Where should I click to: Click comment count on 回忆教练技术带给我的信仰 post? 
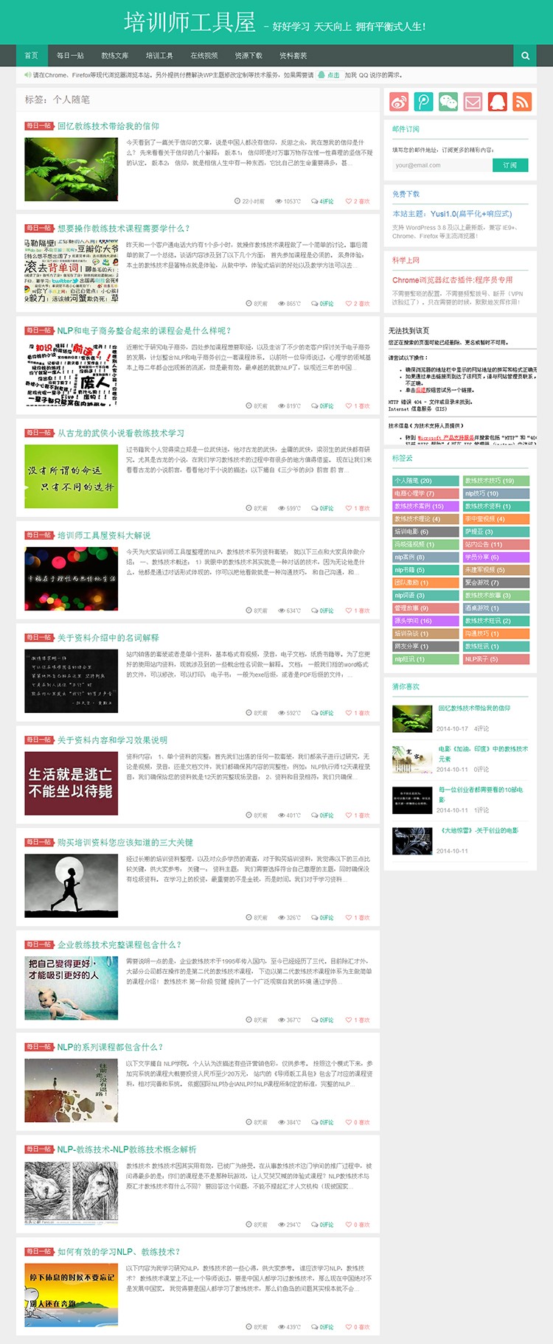322,201
